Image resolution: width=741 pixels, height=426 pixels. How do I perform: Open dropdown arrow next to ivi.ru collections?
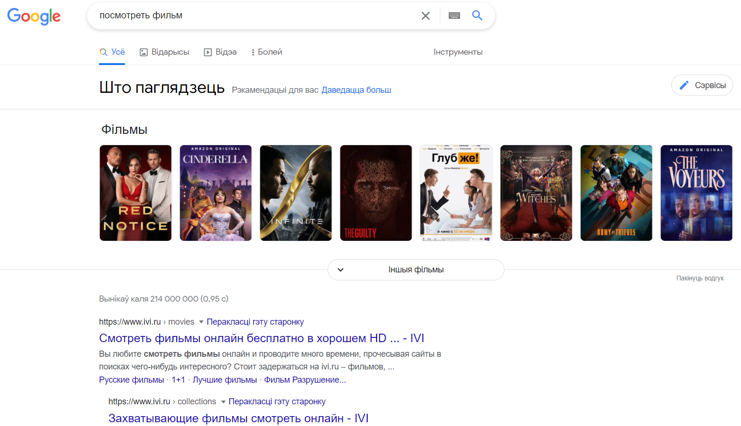point(223,402)
